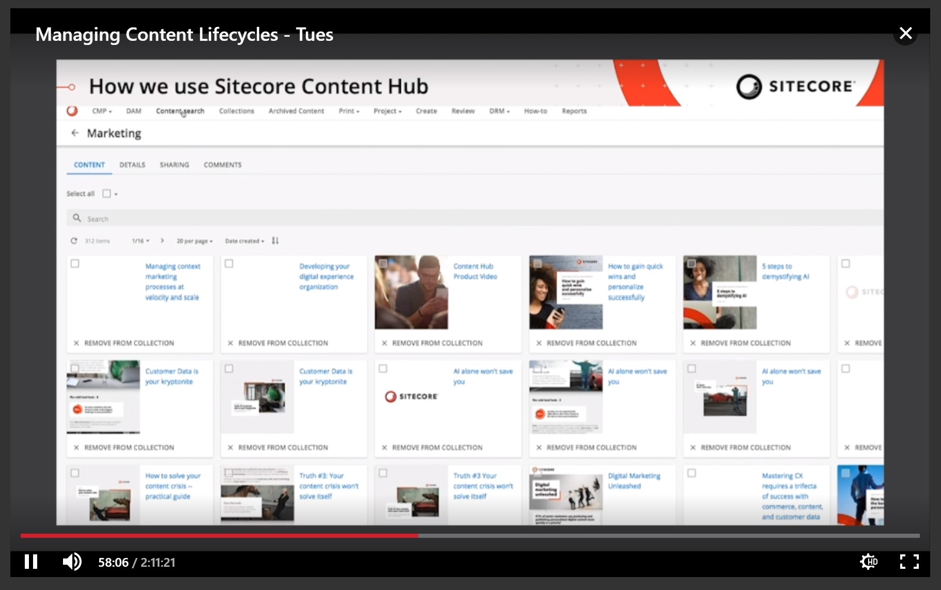This screenshot has width=941, height=590.
Task: Click the Sitecore logo in Content Hub menu
Action: (72, 111)
